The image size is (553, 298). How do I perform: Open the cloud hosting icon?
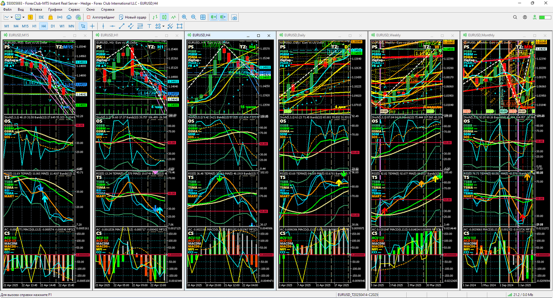click(69, 17)
